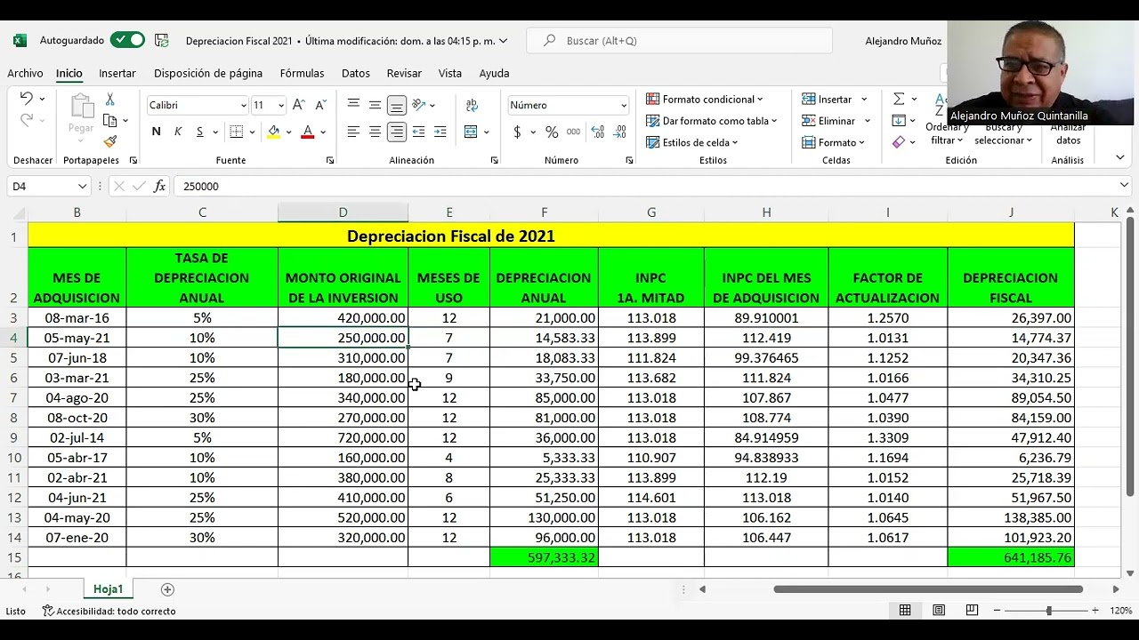
Task: Switch to Page Layout view
Action: pyautogui.click(x=939, y=611)
